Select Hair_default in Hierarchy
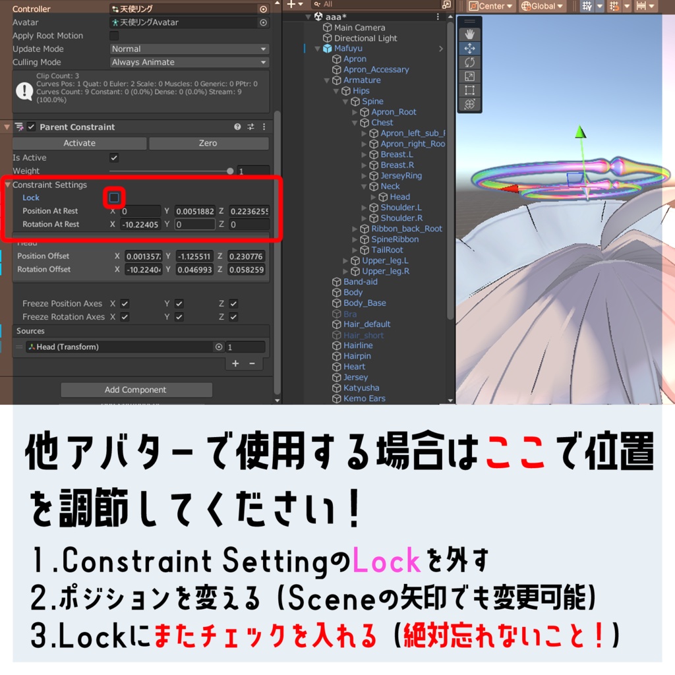The image size is (675, 675). click(x=367, y=324)
